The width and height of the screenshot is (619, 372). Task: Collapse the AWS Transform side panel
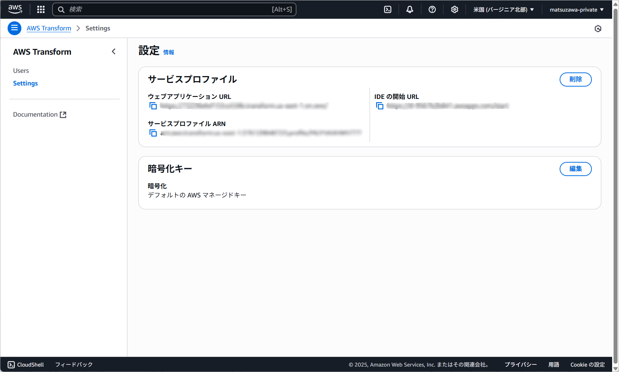click(x=114, y=51)
